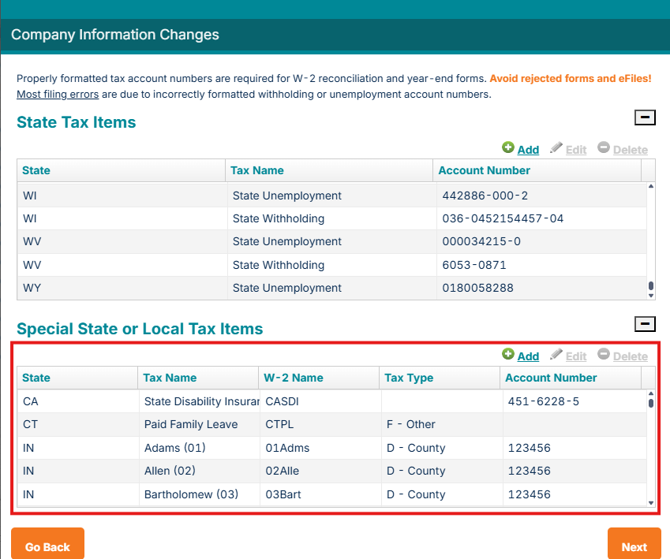Image resolution: width=670 pixels, height=559 pixels.
Task: Sort State Tax Items by Tax Name column
Action: click(x=329, y=170)
